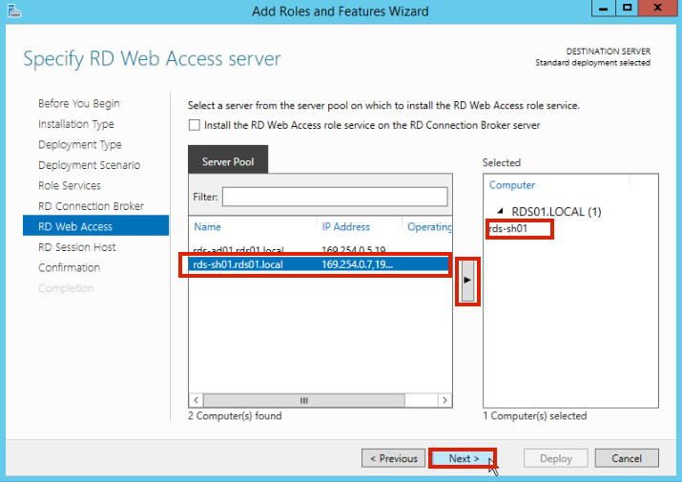This screenshot has height=482, width=682.
Task: Sort server list by IP Address column
Action: pyautogui.click(x=344, y=227)
